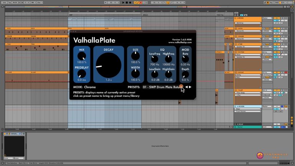295x166 pixels.
Task: Click the WIDTH knob in ValhallaPlate
Action: tap(135, 74)
